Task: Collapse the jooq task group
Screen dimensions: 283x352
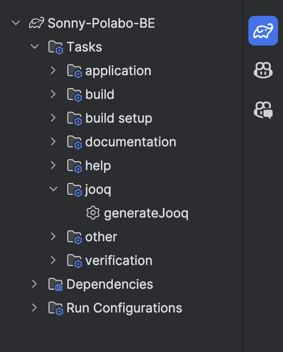Action: [x=53, y=189]
